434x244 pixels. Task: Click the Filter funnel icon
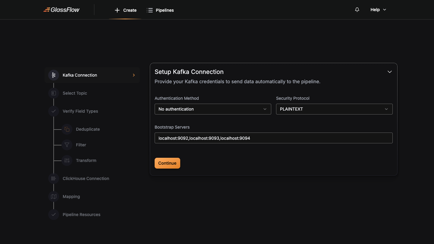pos(67,145)
